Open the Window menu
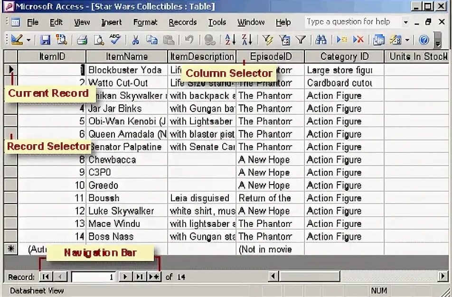452x297 pixels. point(251,22)
